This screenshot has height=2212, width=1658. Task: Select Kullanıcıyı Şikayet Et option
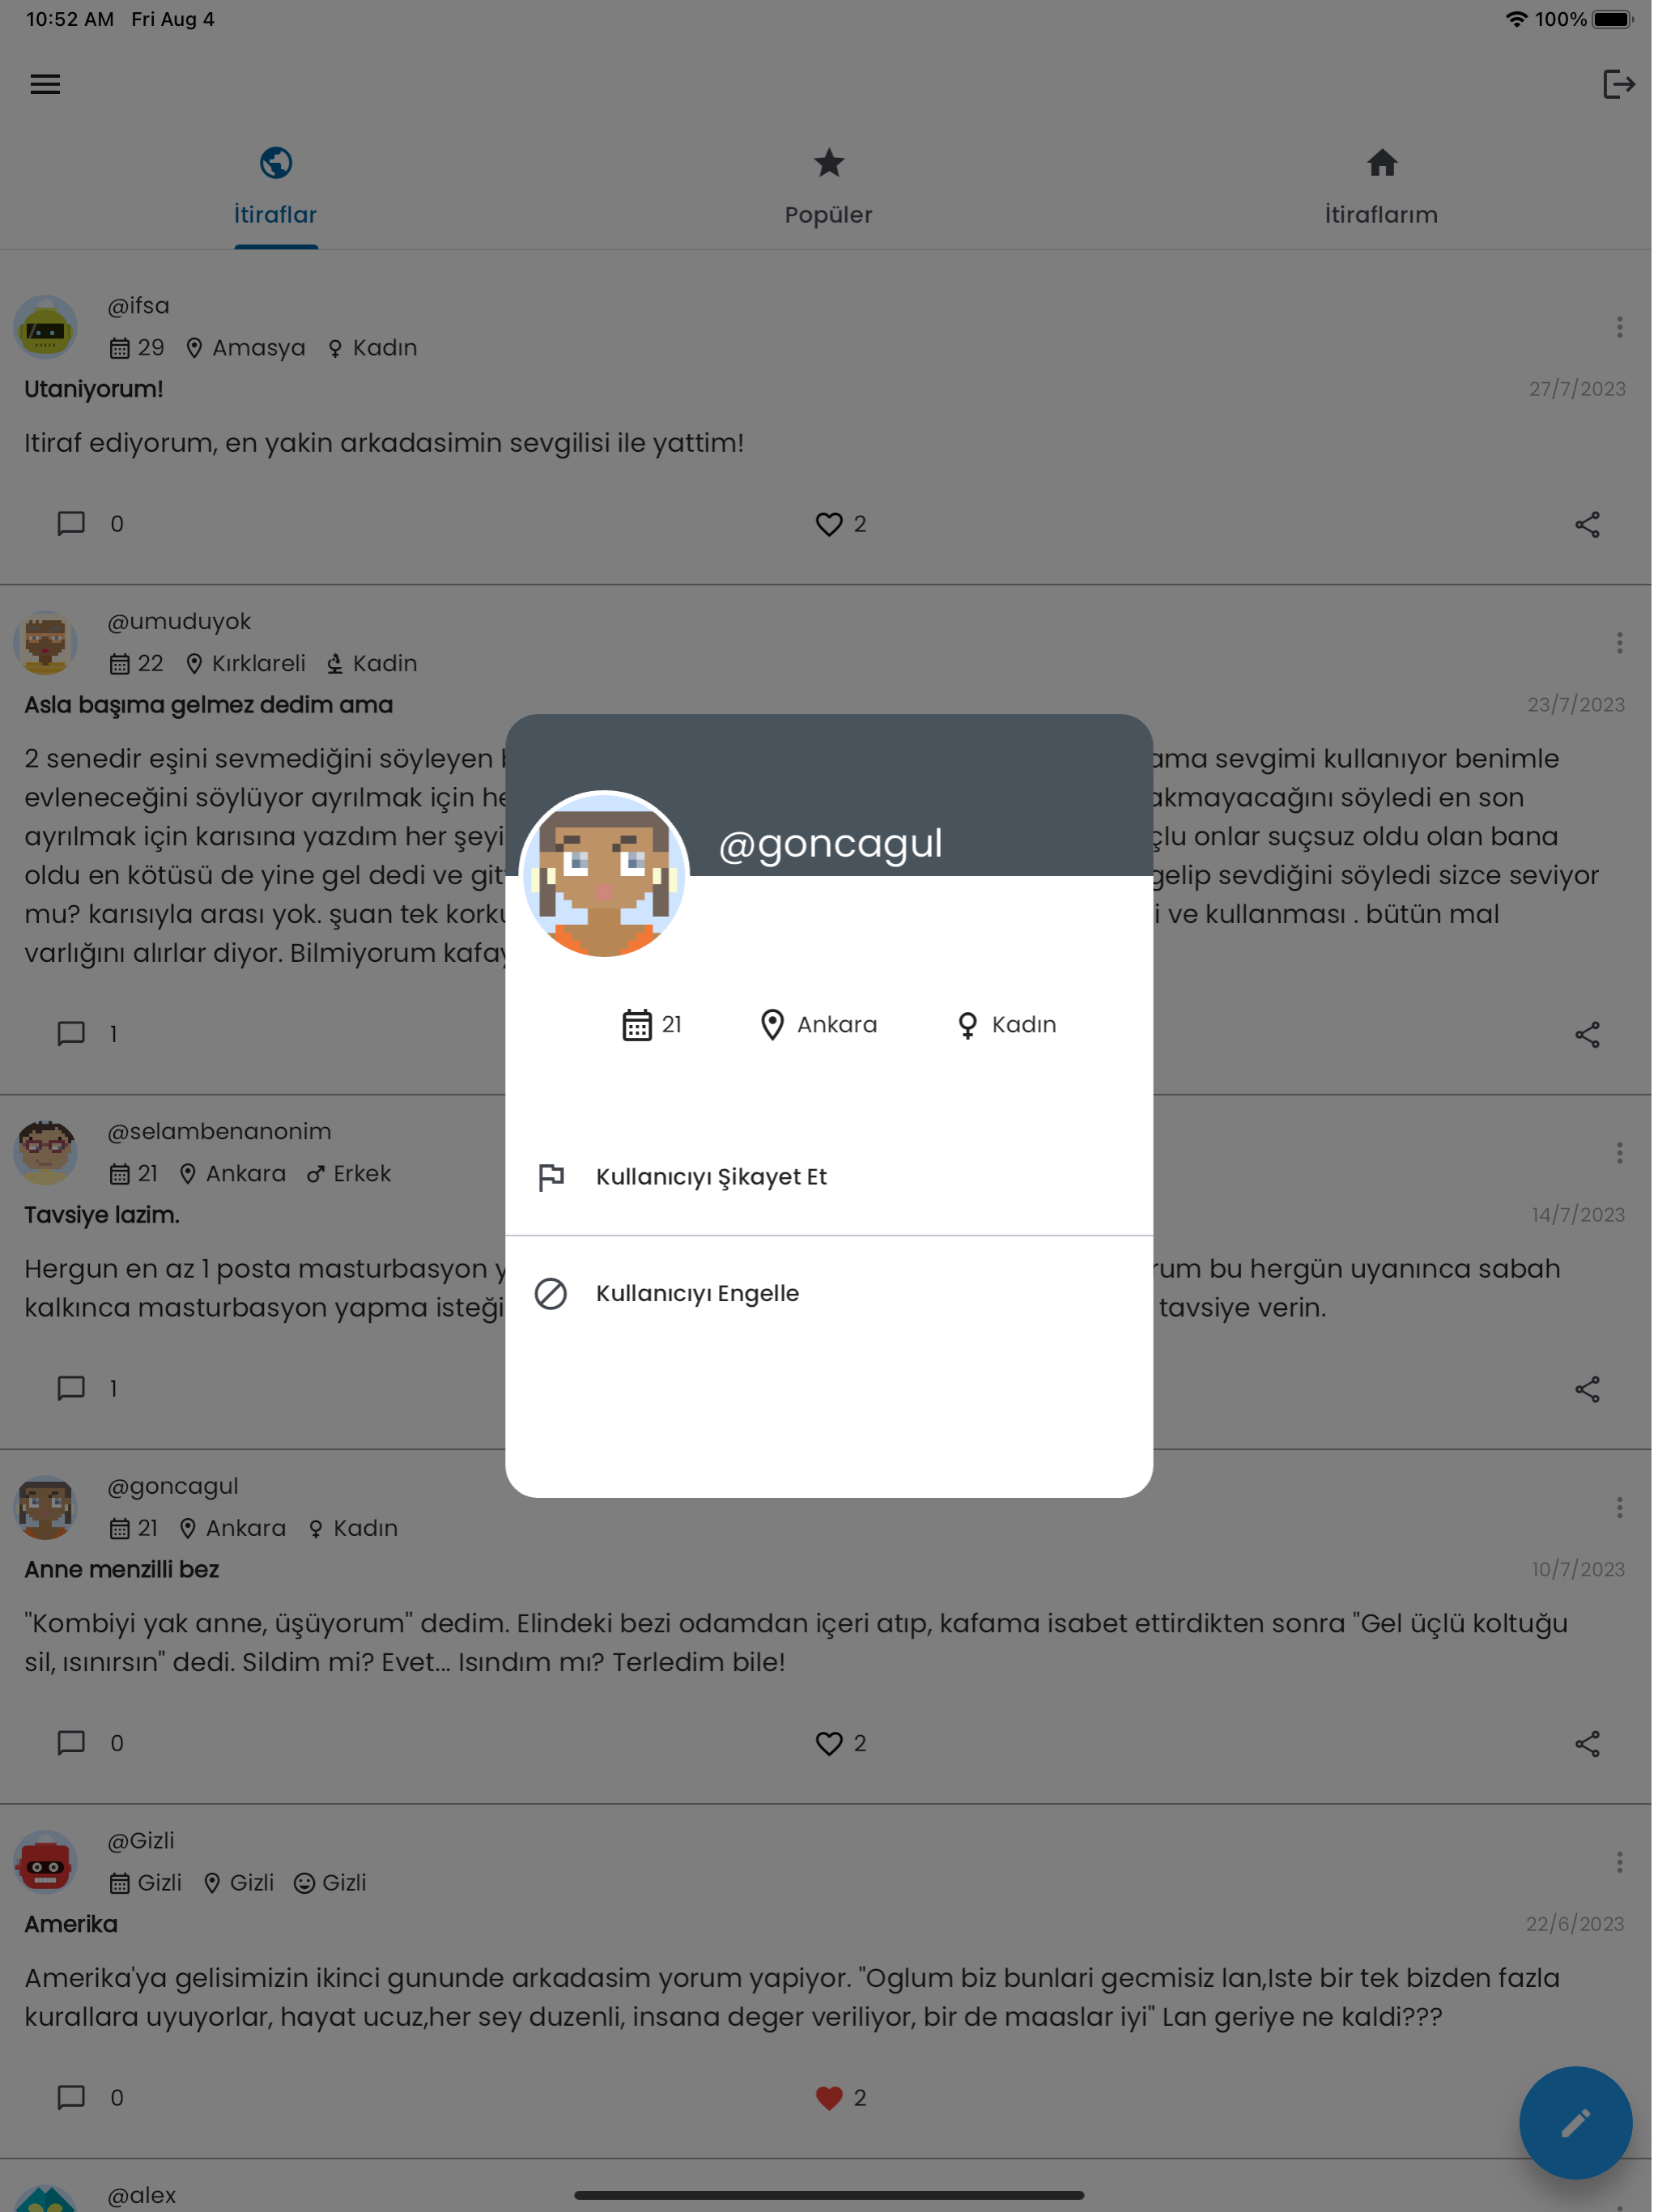pyautogui.click(x=829, y=1177)
